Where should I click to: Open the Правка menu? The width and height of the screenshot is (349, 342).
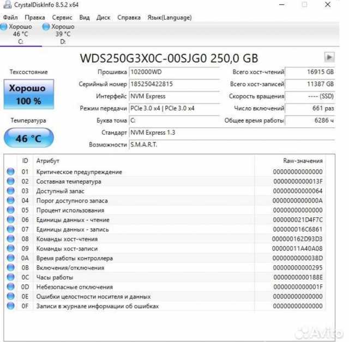(x=35, y=17)
